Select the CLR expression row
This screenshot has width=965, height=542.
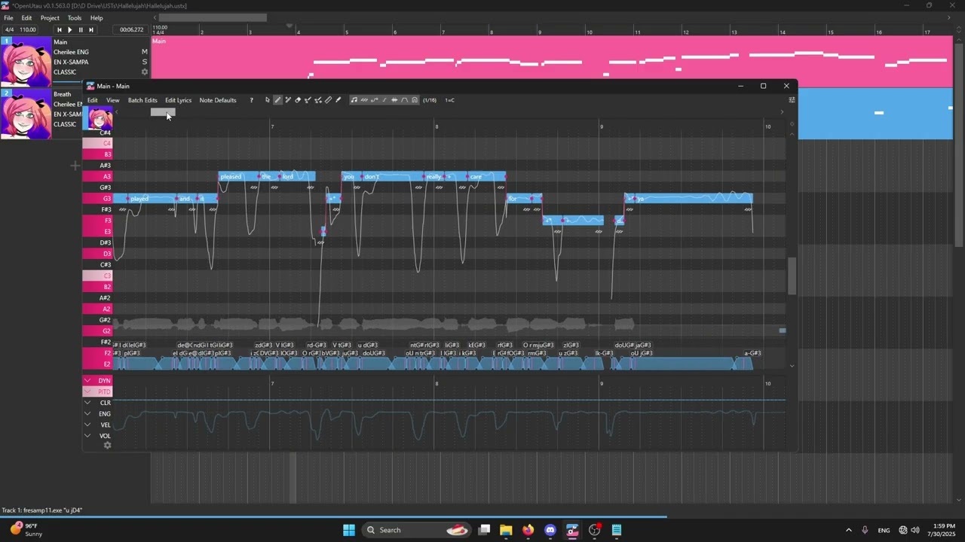pyautogui.click(x=98, y=403)
